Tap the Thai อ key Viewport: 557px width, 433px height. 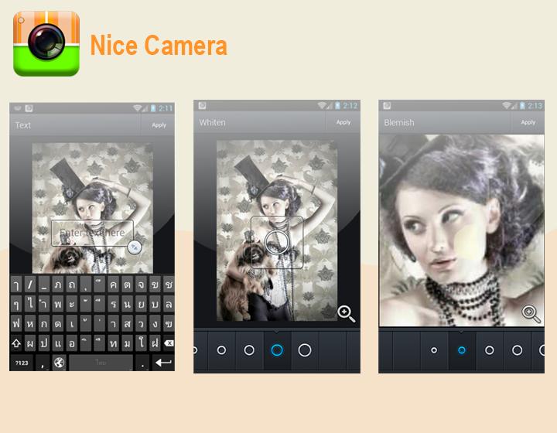[x=72, y=343]
